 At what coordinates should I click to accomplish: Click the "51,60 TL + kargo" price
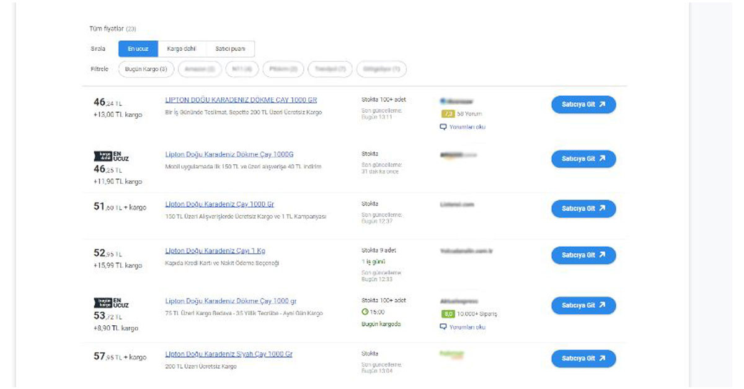coord(120,207)
